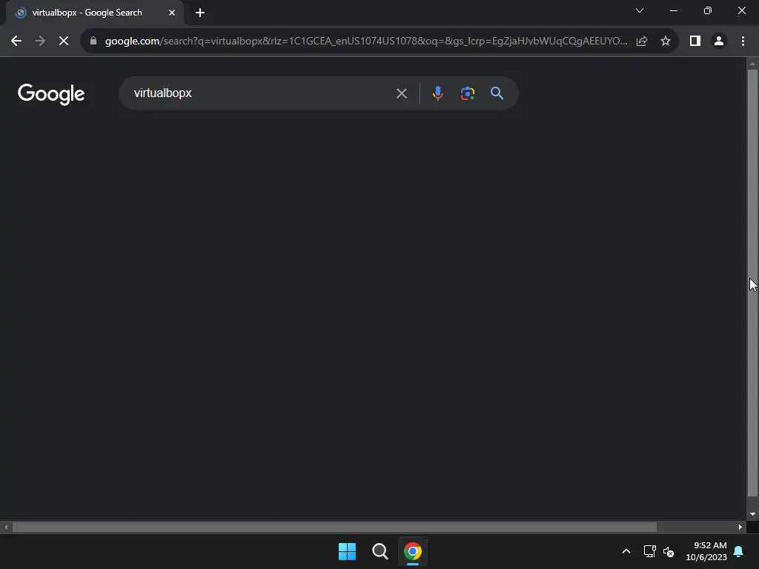Image resolution: width=759 pixels, height=569 pixels.
Task: Open a new tab
Action: pyautogui.click(x=200, y=13)
